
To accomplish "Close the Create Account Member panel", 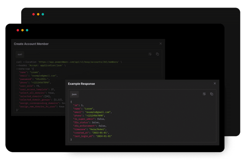I will point(161,43).
